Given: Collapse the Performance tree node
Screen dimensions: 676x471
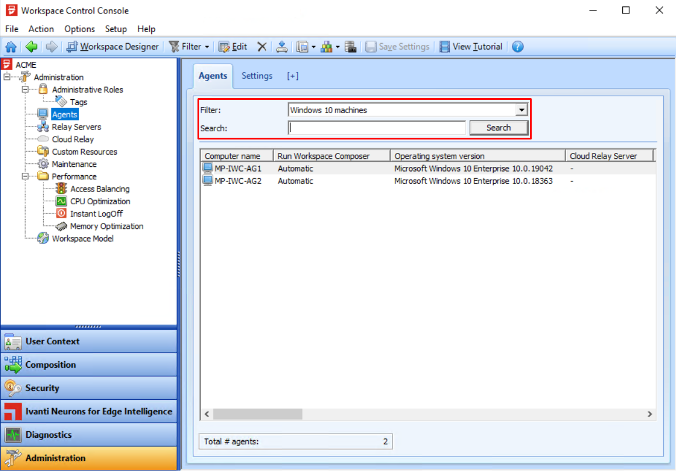Looking at the screenshot, I should tap(25, 176).
